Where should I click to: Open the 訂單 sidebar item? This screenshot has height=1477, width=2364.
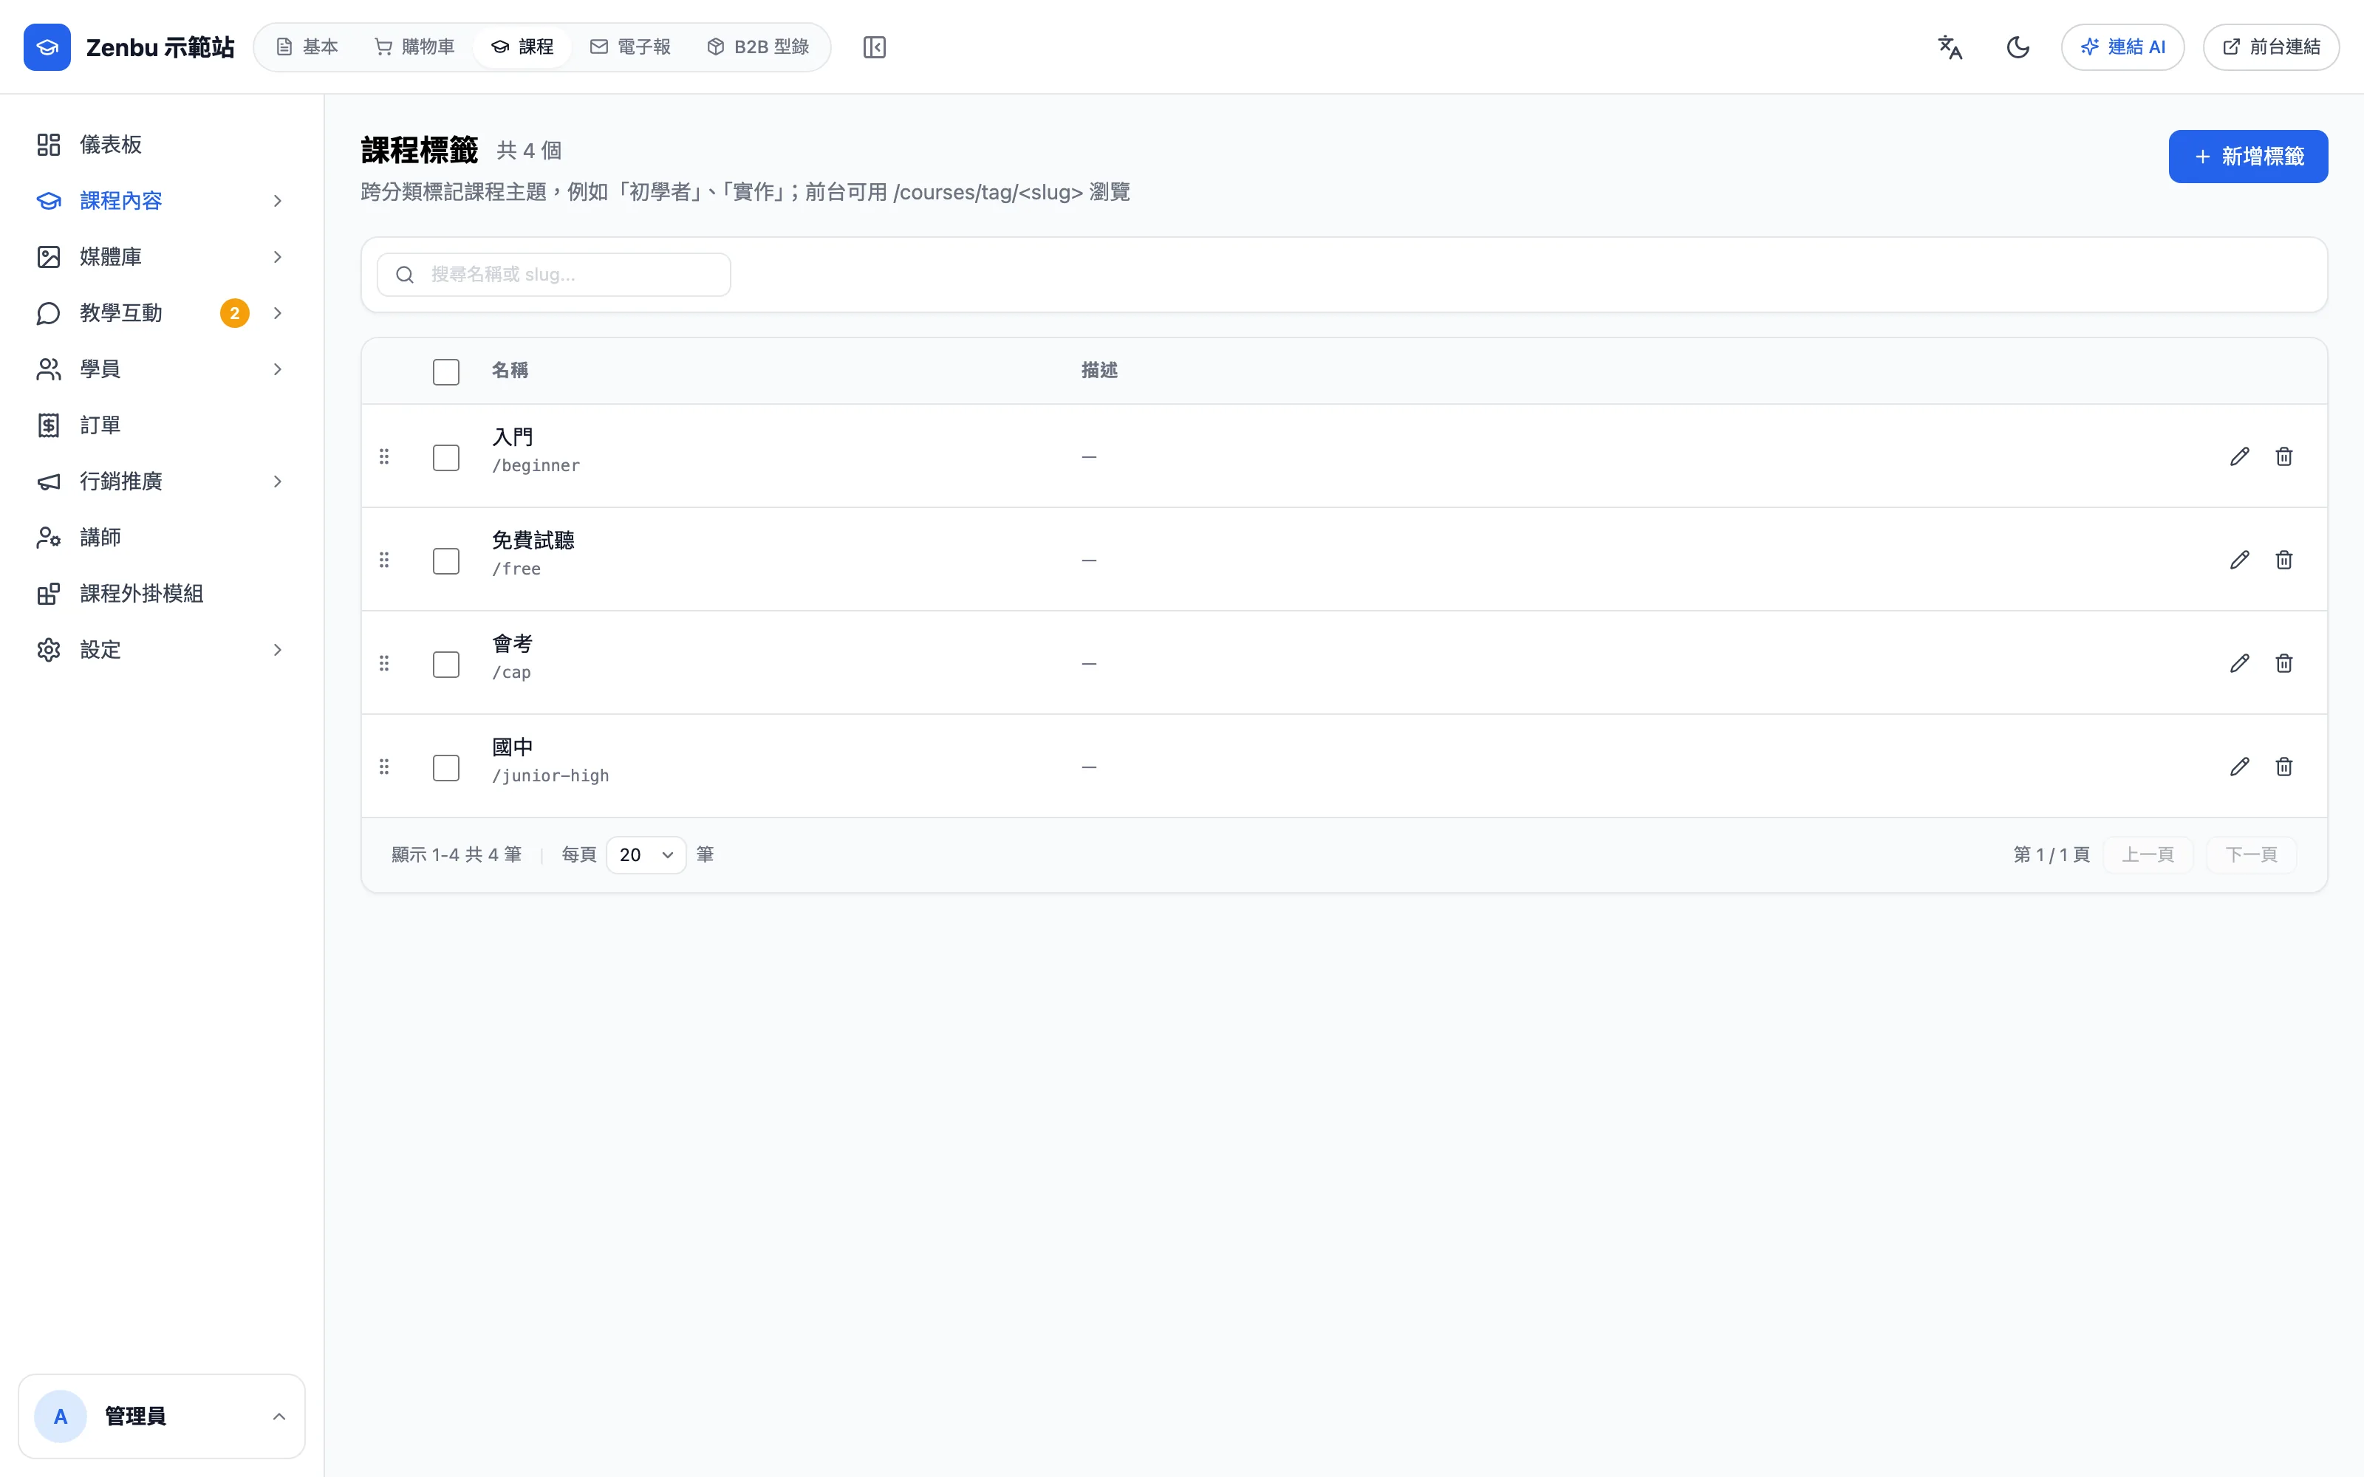pyautogui.click(x=161, y=426)
